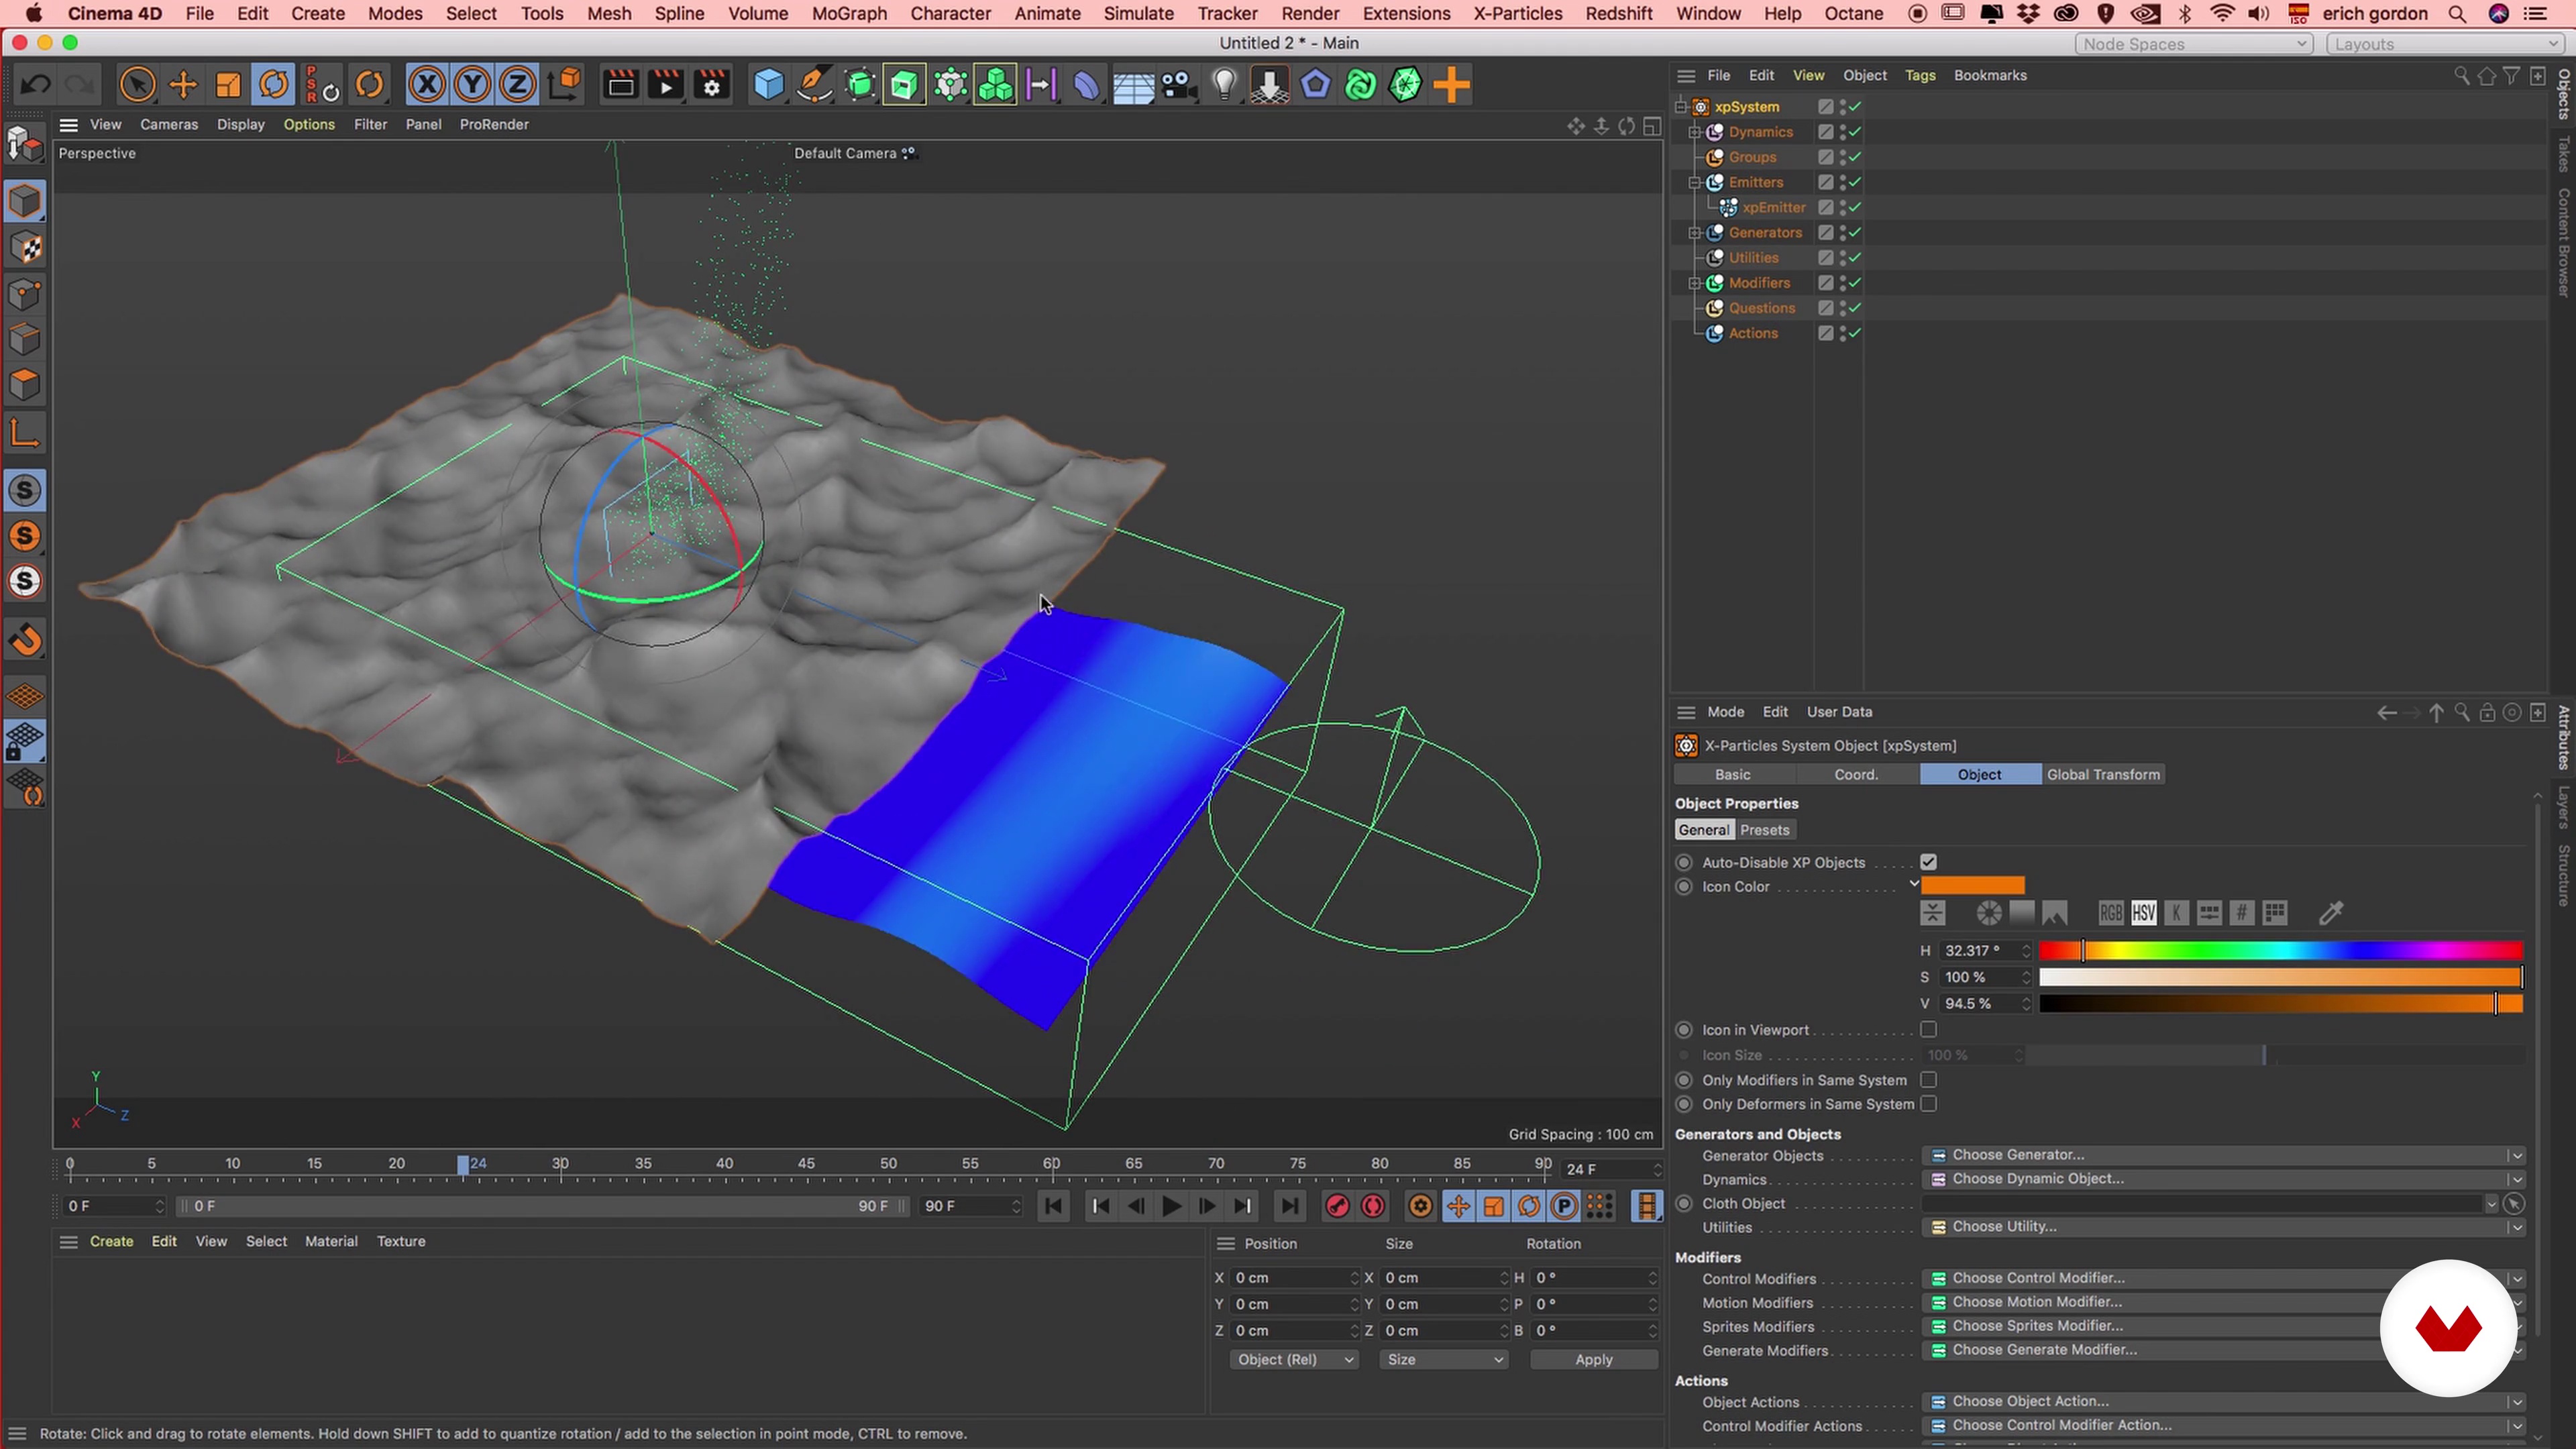
Task: Click Render View clapperboard icon
Action: pos(620,85)
